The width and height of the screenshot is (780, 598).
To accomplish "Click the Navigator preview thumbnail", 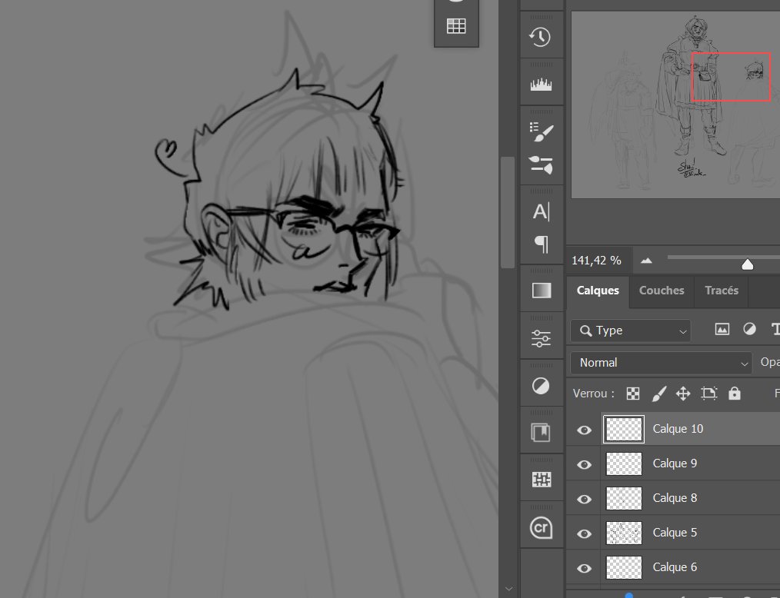I will pyautogui.click(x=675, y=105).
